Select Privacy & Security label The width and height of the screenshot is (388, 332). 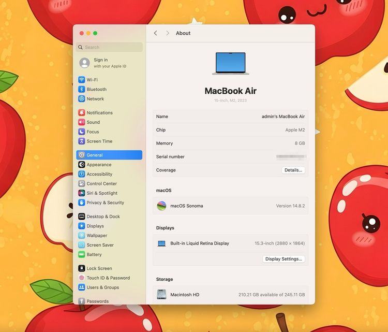(106, 203)
